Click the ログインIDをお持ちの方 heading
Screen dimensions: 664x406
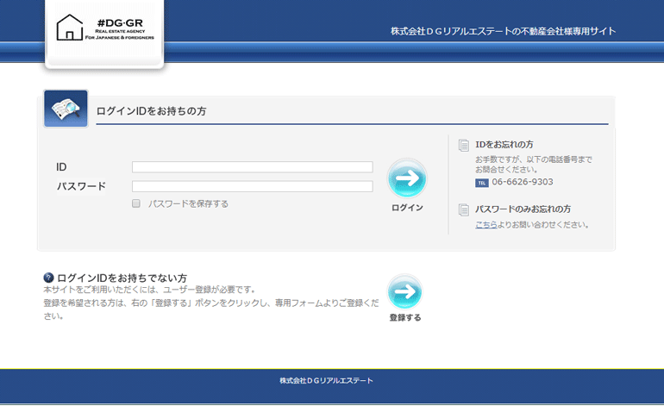click(x=151, y=111)
